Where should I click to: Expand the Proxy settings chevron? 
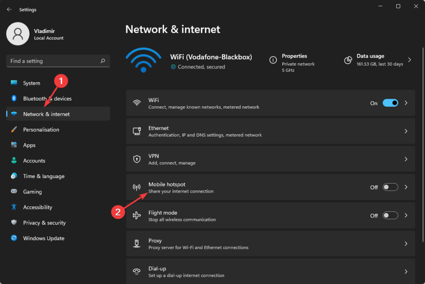pyautogui.click(x=405, y=243)
